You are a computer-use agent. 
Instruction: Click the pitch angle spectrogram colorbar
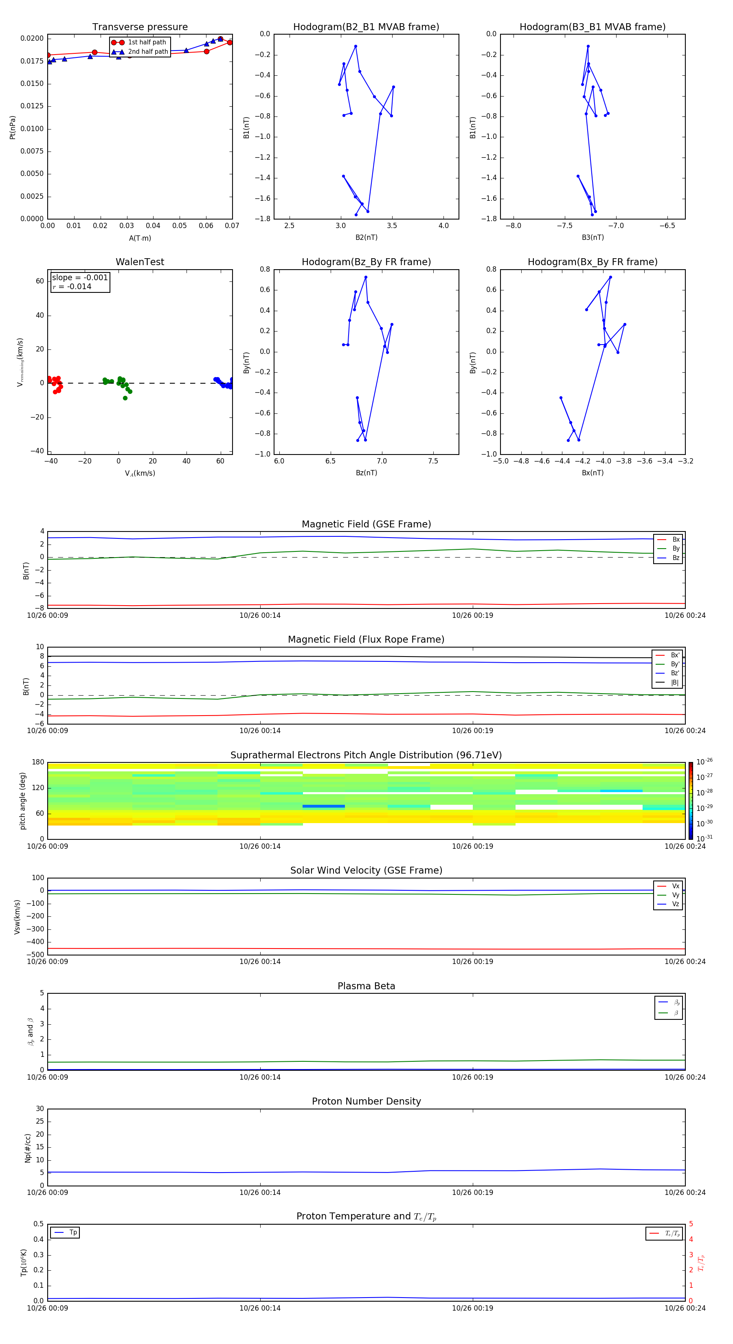[x=691, y=801]
